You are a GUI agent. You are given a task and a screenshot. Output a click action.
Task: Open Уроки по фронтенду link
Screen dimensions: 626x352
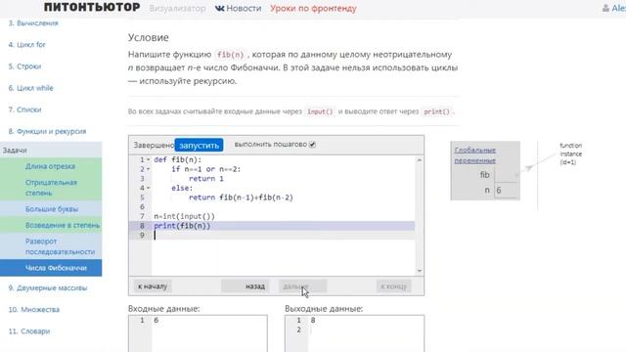313,8
